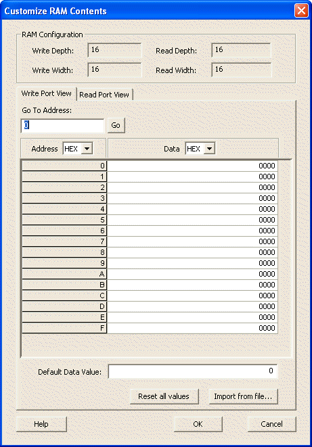This screenshot has height=447, width=312.
Task: Click the address 3 row header
Action: tap(64, 198)
